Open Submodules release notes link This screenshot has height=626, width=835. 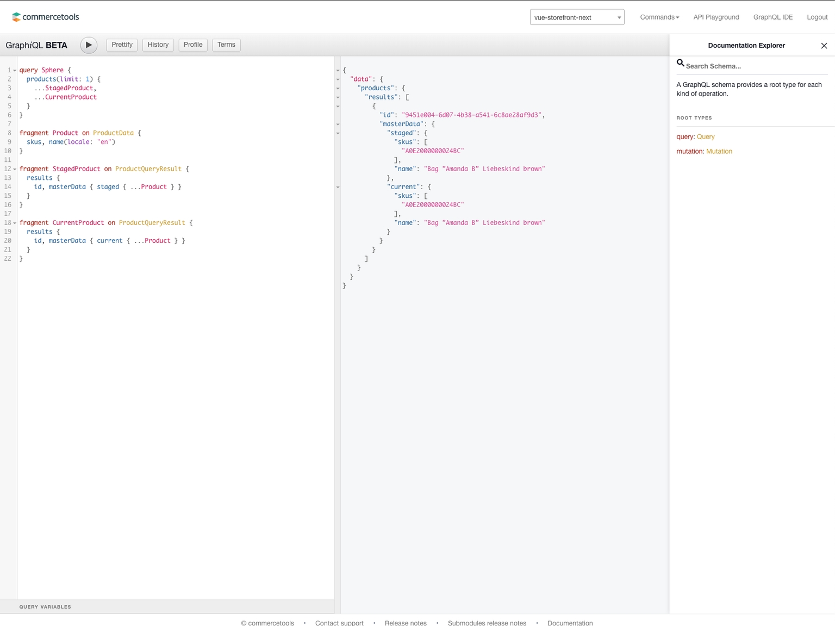coord(487,623)
